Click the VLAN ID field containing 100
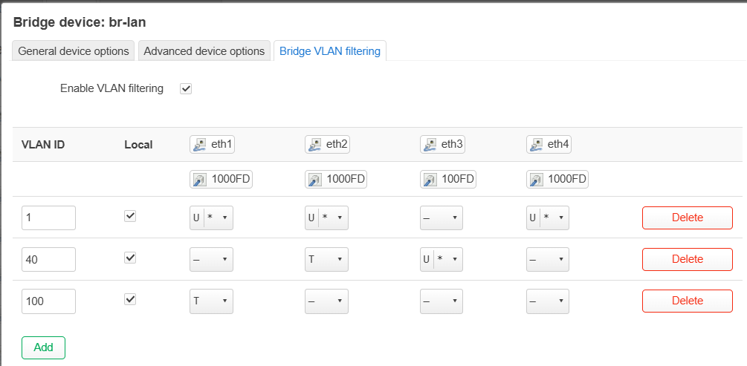 click(49, 301)
